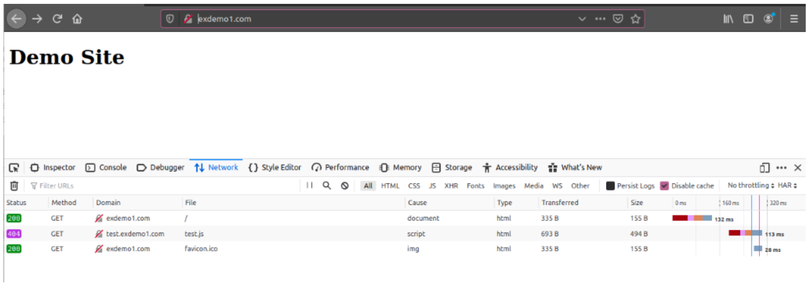The image size is (809, 286).
Task: Select the favicon.ico request row
Action: click(404, 249)
